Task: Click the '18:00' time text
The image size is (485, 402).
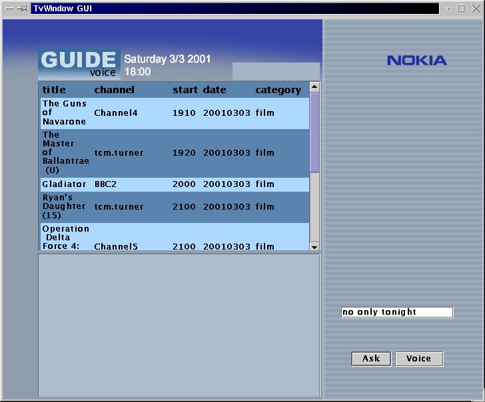Action: (138, 72)
